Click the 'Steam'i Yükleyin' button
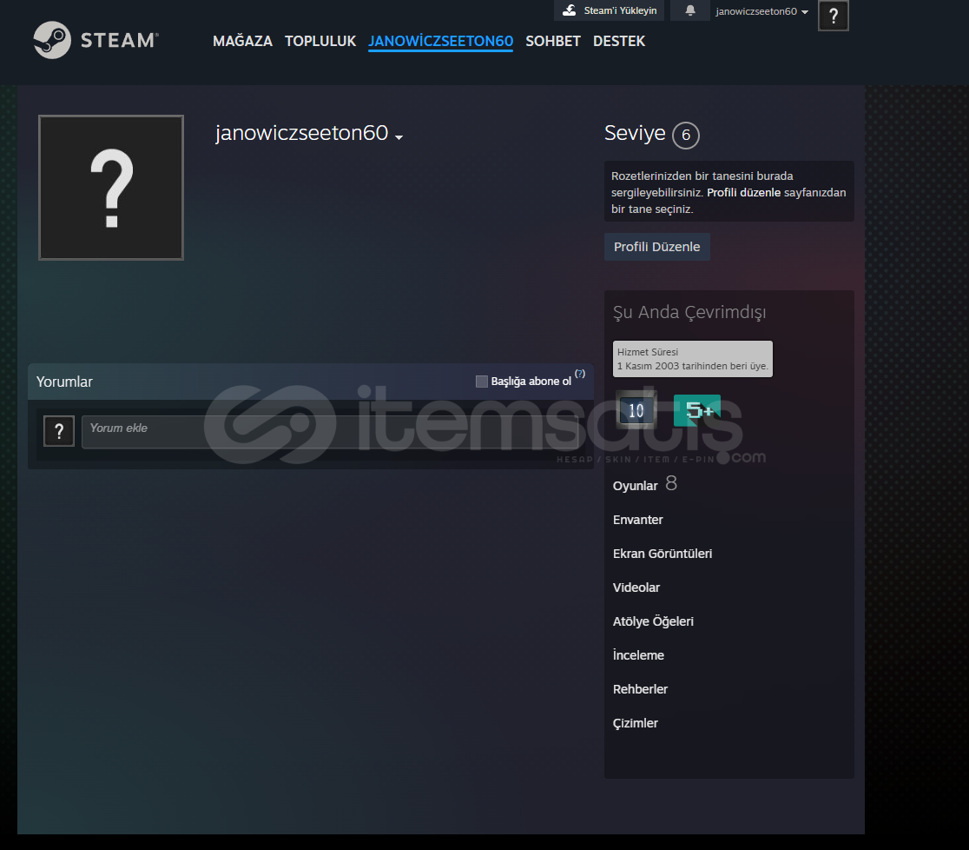 click(609, 10)
